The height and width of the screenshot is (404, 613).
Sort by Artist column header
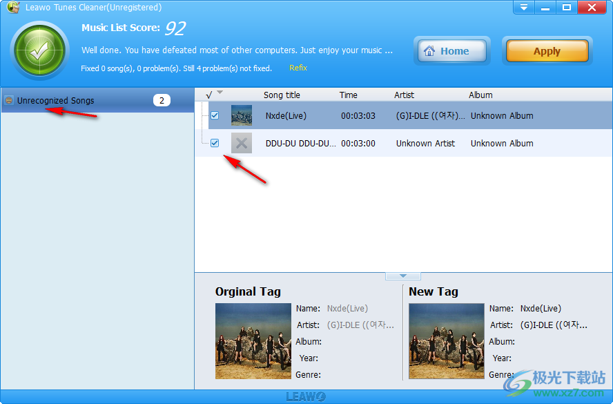[x=404, y=95]
